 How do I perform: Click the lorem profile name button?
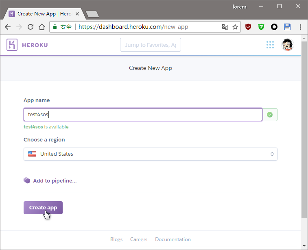(x=240, y=7)
